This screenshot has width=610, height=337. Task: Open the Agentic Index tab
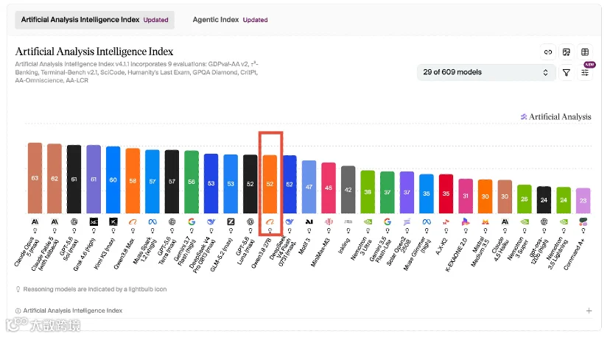pyautogui.click(x=230, y=20)
